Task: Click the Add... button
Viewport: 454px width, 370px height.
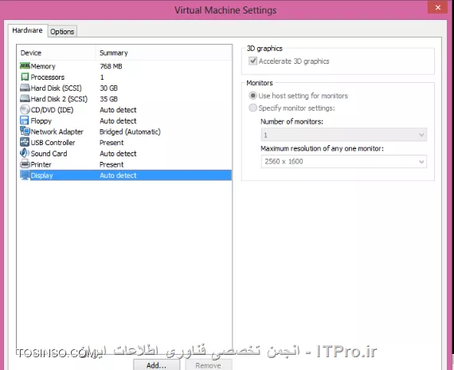Action: click(156, 364)
